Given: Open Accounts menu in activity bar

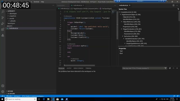Looking at the screenshot, I should (x=3, y=86).
